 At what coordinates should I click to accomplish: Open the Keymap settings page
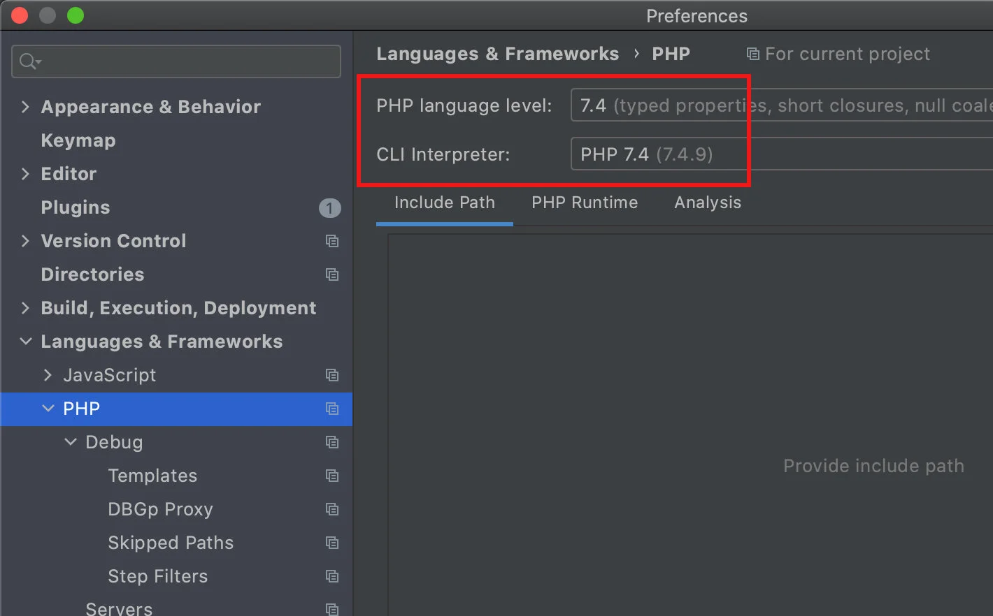(78, 140)
